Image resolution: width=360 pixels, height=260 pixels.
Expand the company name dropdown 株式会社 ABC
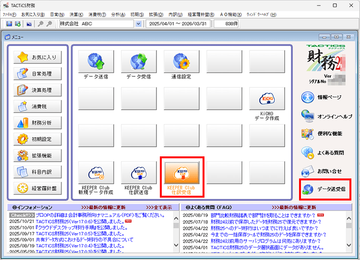(x=139, y=24)
